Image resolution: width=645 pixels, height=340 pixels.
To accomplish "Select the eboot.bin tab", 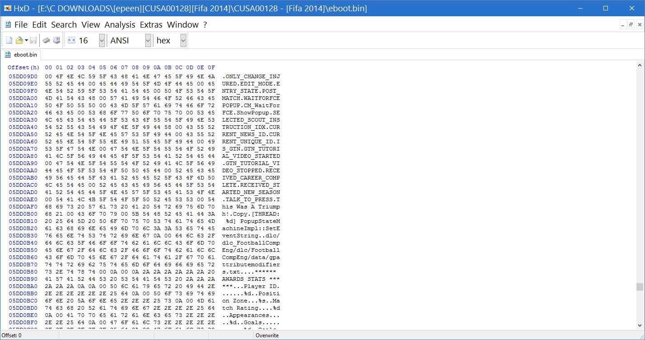I will (x=21, y=55).
